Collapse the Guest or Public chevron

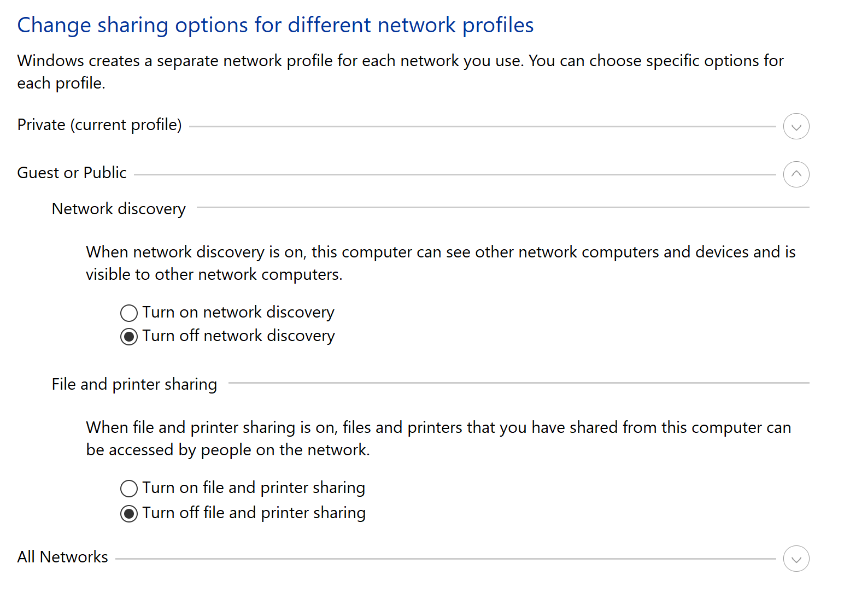[x=796, y=174]
